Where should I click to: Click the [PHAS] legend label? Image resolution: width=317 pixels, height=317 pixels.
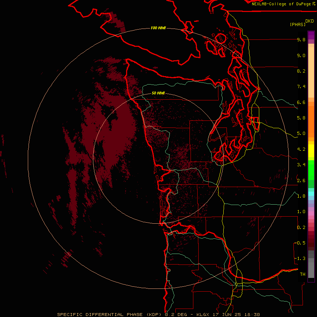pyautogui.click(x=298, y=24)
